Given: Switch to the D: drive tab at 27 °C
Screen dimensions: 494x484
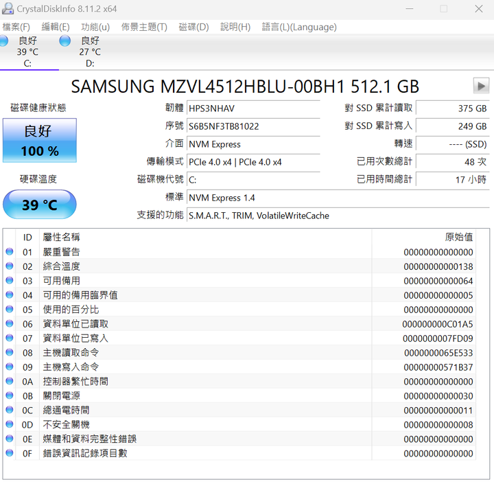Looking at the screenshot, I should (90, 51).
